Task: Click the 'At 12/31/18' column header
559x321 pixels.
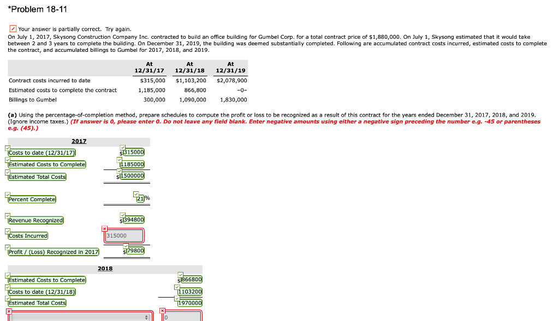Action: 189,67
